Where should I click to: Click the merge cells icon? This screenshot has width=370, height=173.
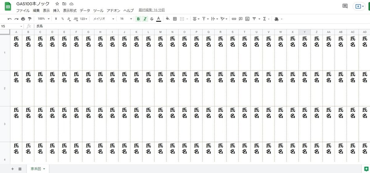(x=182, y=19)
